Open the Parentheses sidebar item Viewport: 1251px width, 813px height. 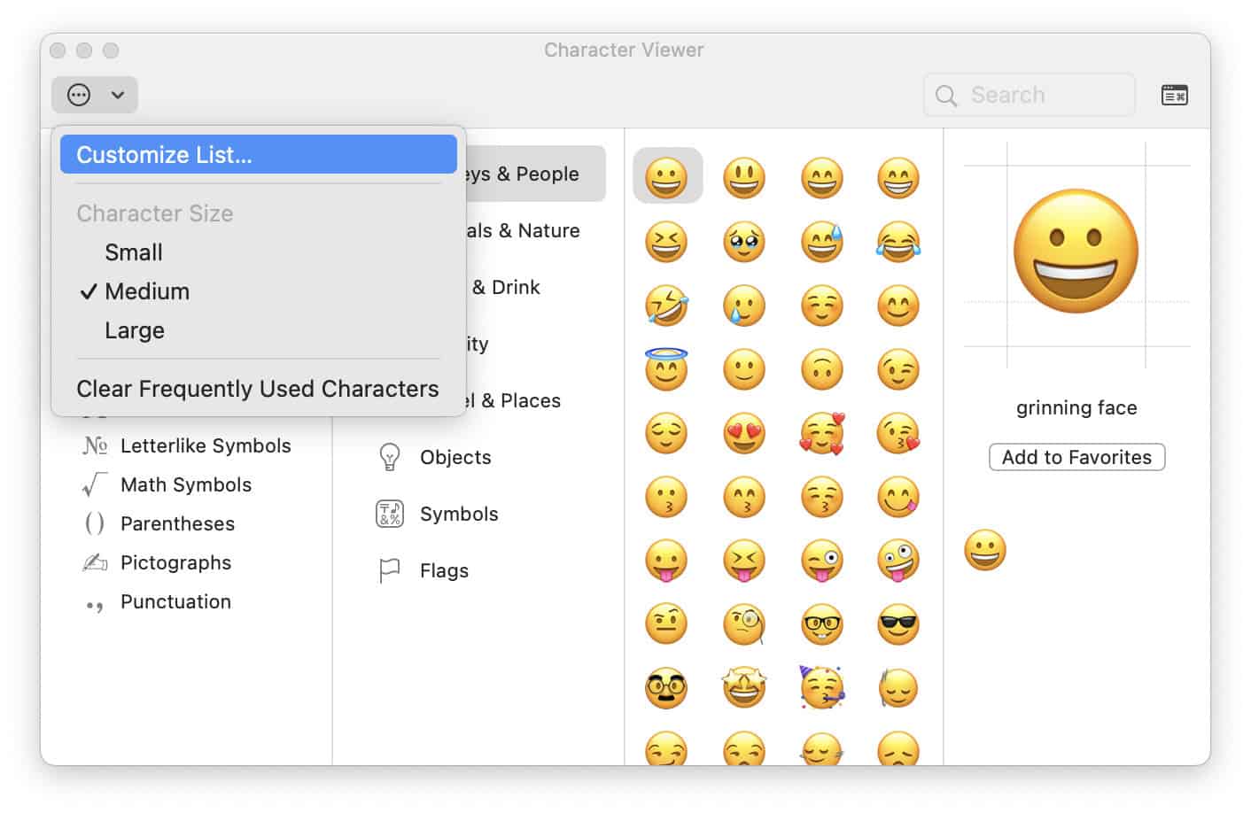[x=177, y=523]
